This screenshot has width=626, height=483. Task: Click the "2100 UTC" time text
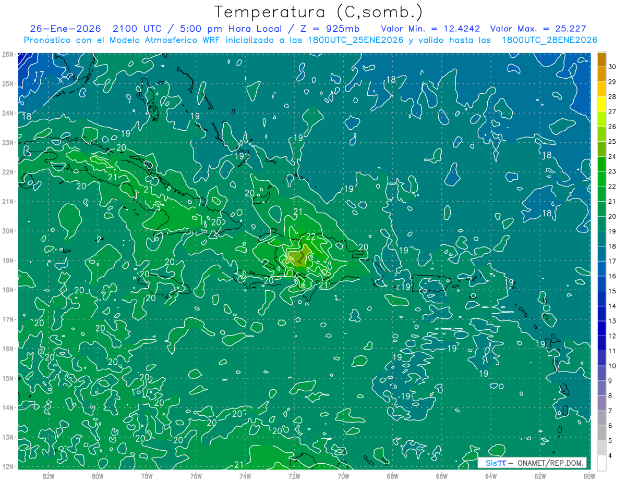point(138,29)
